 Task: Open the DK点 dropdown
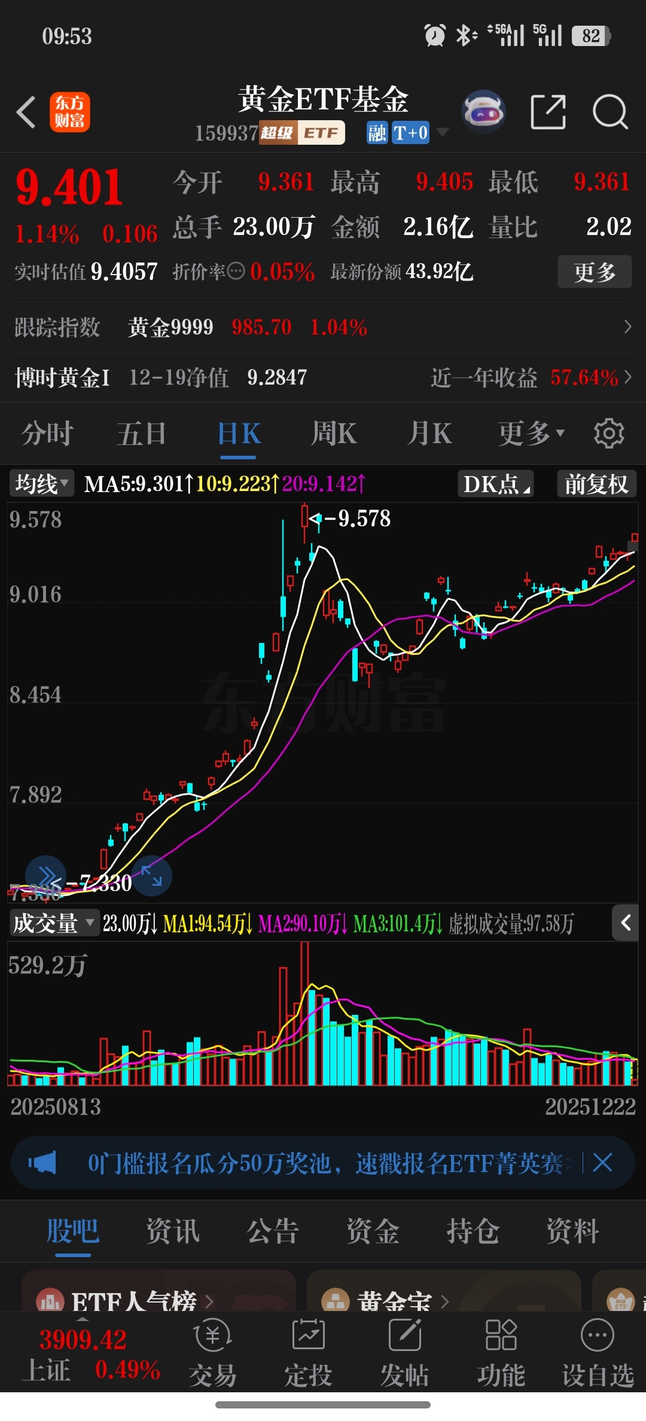[x=496, y=484]
